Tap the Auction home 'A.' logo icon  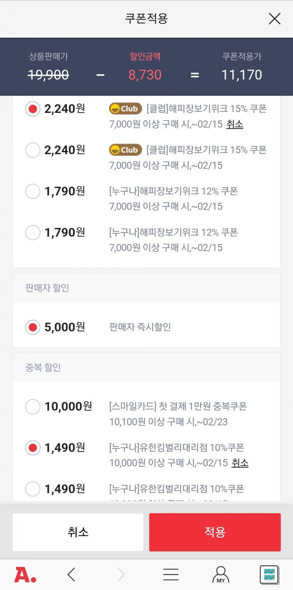click(25, 575)
